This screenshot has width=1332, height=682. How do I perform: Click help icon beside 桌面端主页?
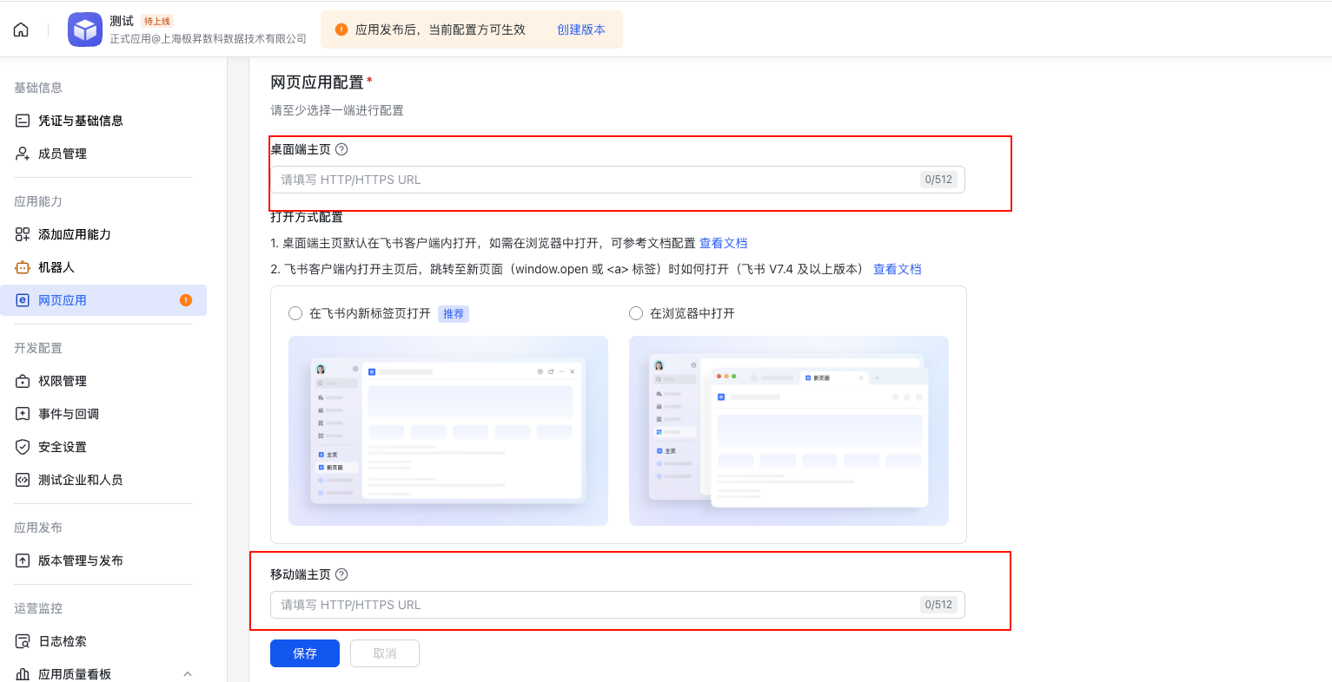341,149
